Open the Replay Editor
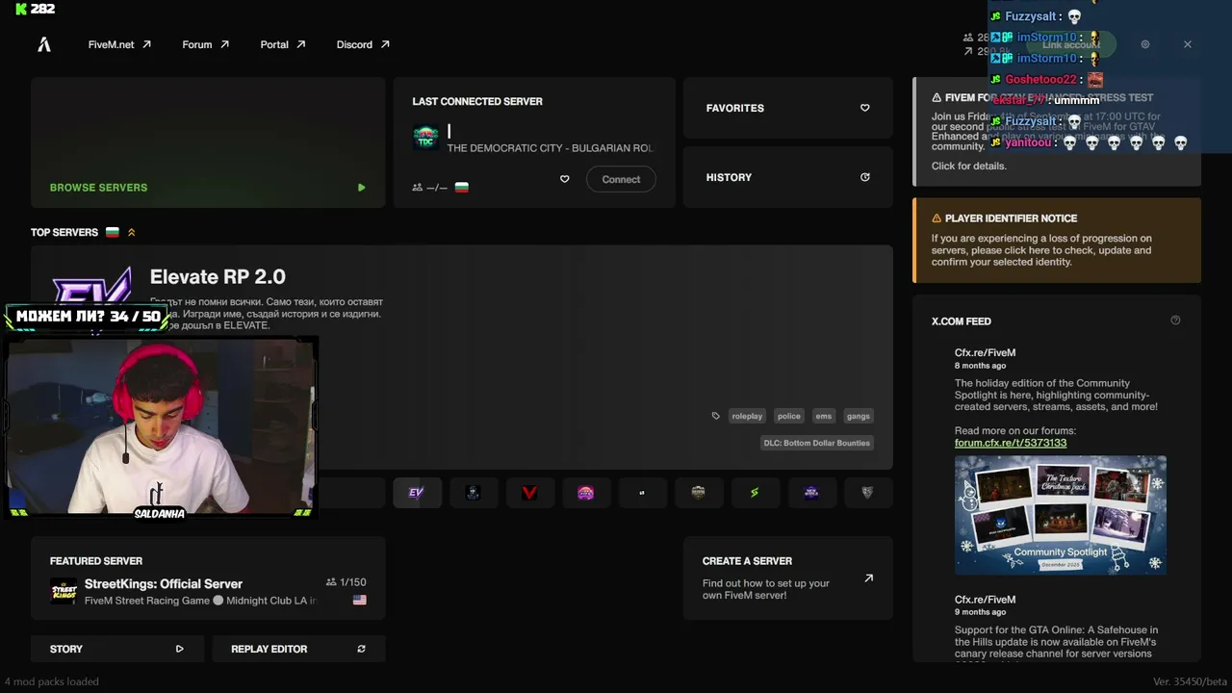Viewport: 1232px width, 693px height. point(298,649)
